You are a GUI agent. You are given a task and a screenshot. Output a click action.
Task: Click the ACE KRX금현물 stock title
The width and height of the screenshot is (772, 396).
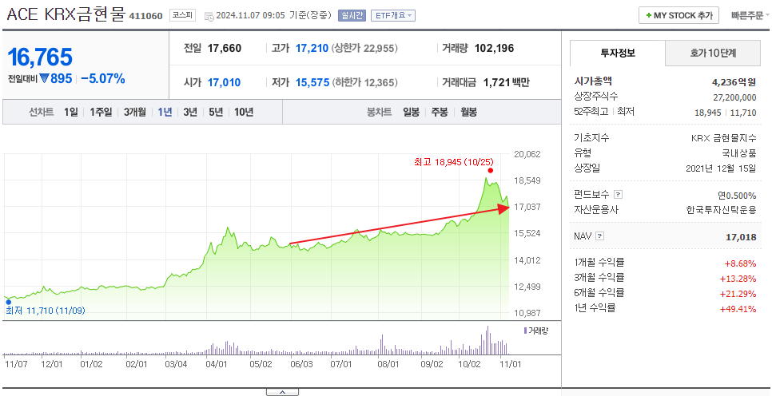pos(66,14)
